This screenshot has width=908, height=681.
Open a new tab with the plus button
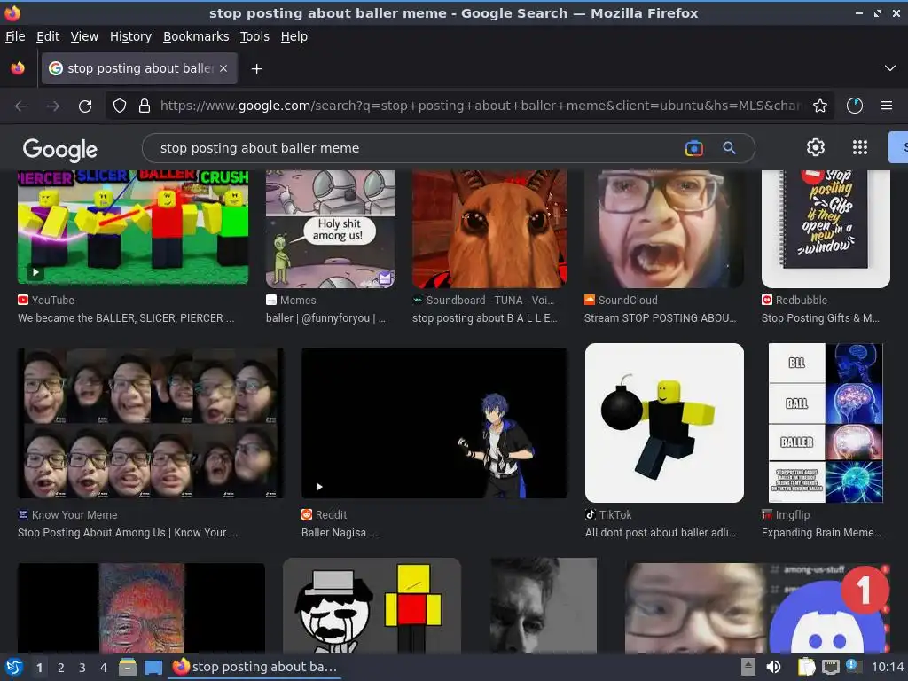[256, 69]
